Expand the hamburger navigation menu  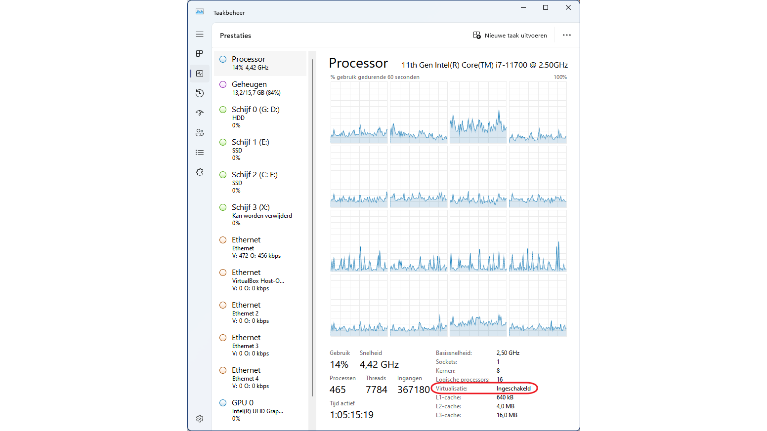pyautogui.click(x=200, y=34)
